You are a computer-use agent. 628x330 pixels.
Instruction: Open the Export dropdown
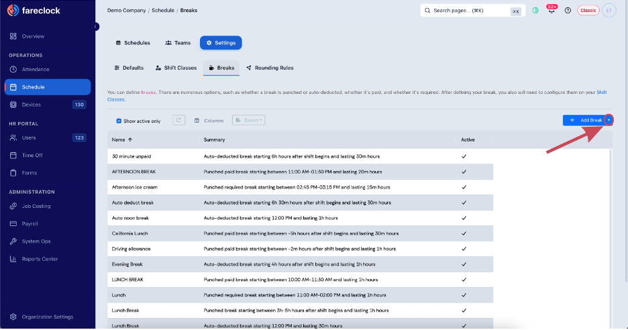pos(249,120)
